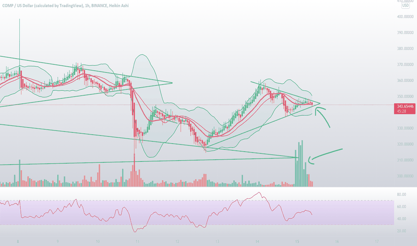Viewport: 417px width, 246px height.
Task: Click the 360.00000 price axis label
Action: [405, 81]
